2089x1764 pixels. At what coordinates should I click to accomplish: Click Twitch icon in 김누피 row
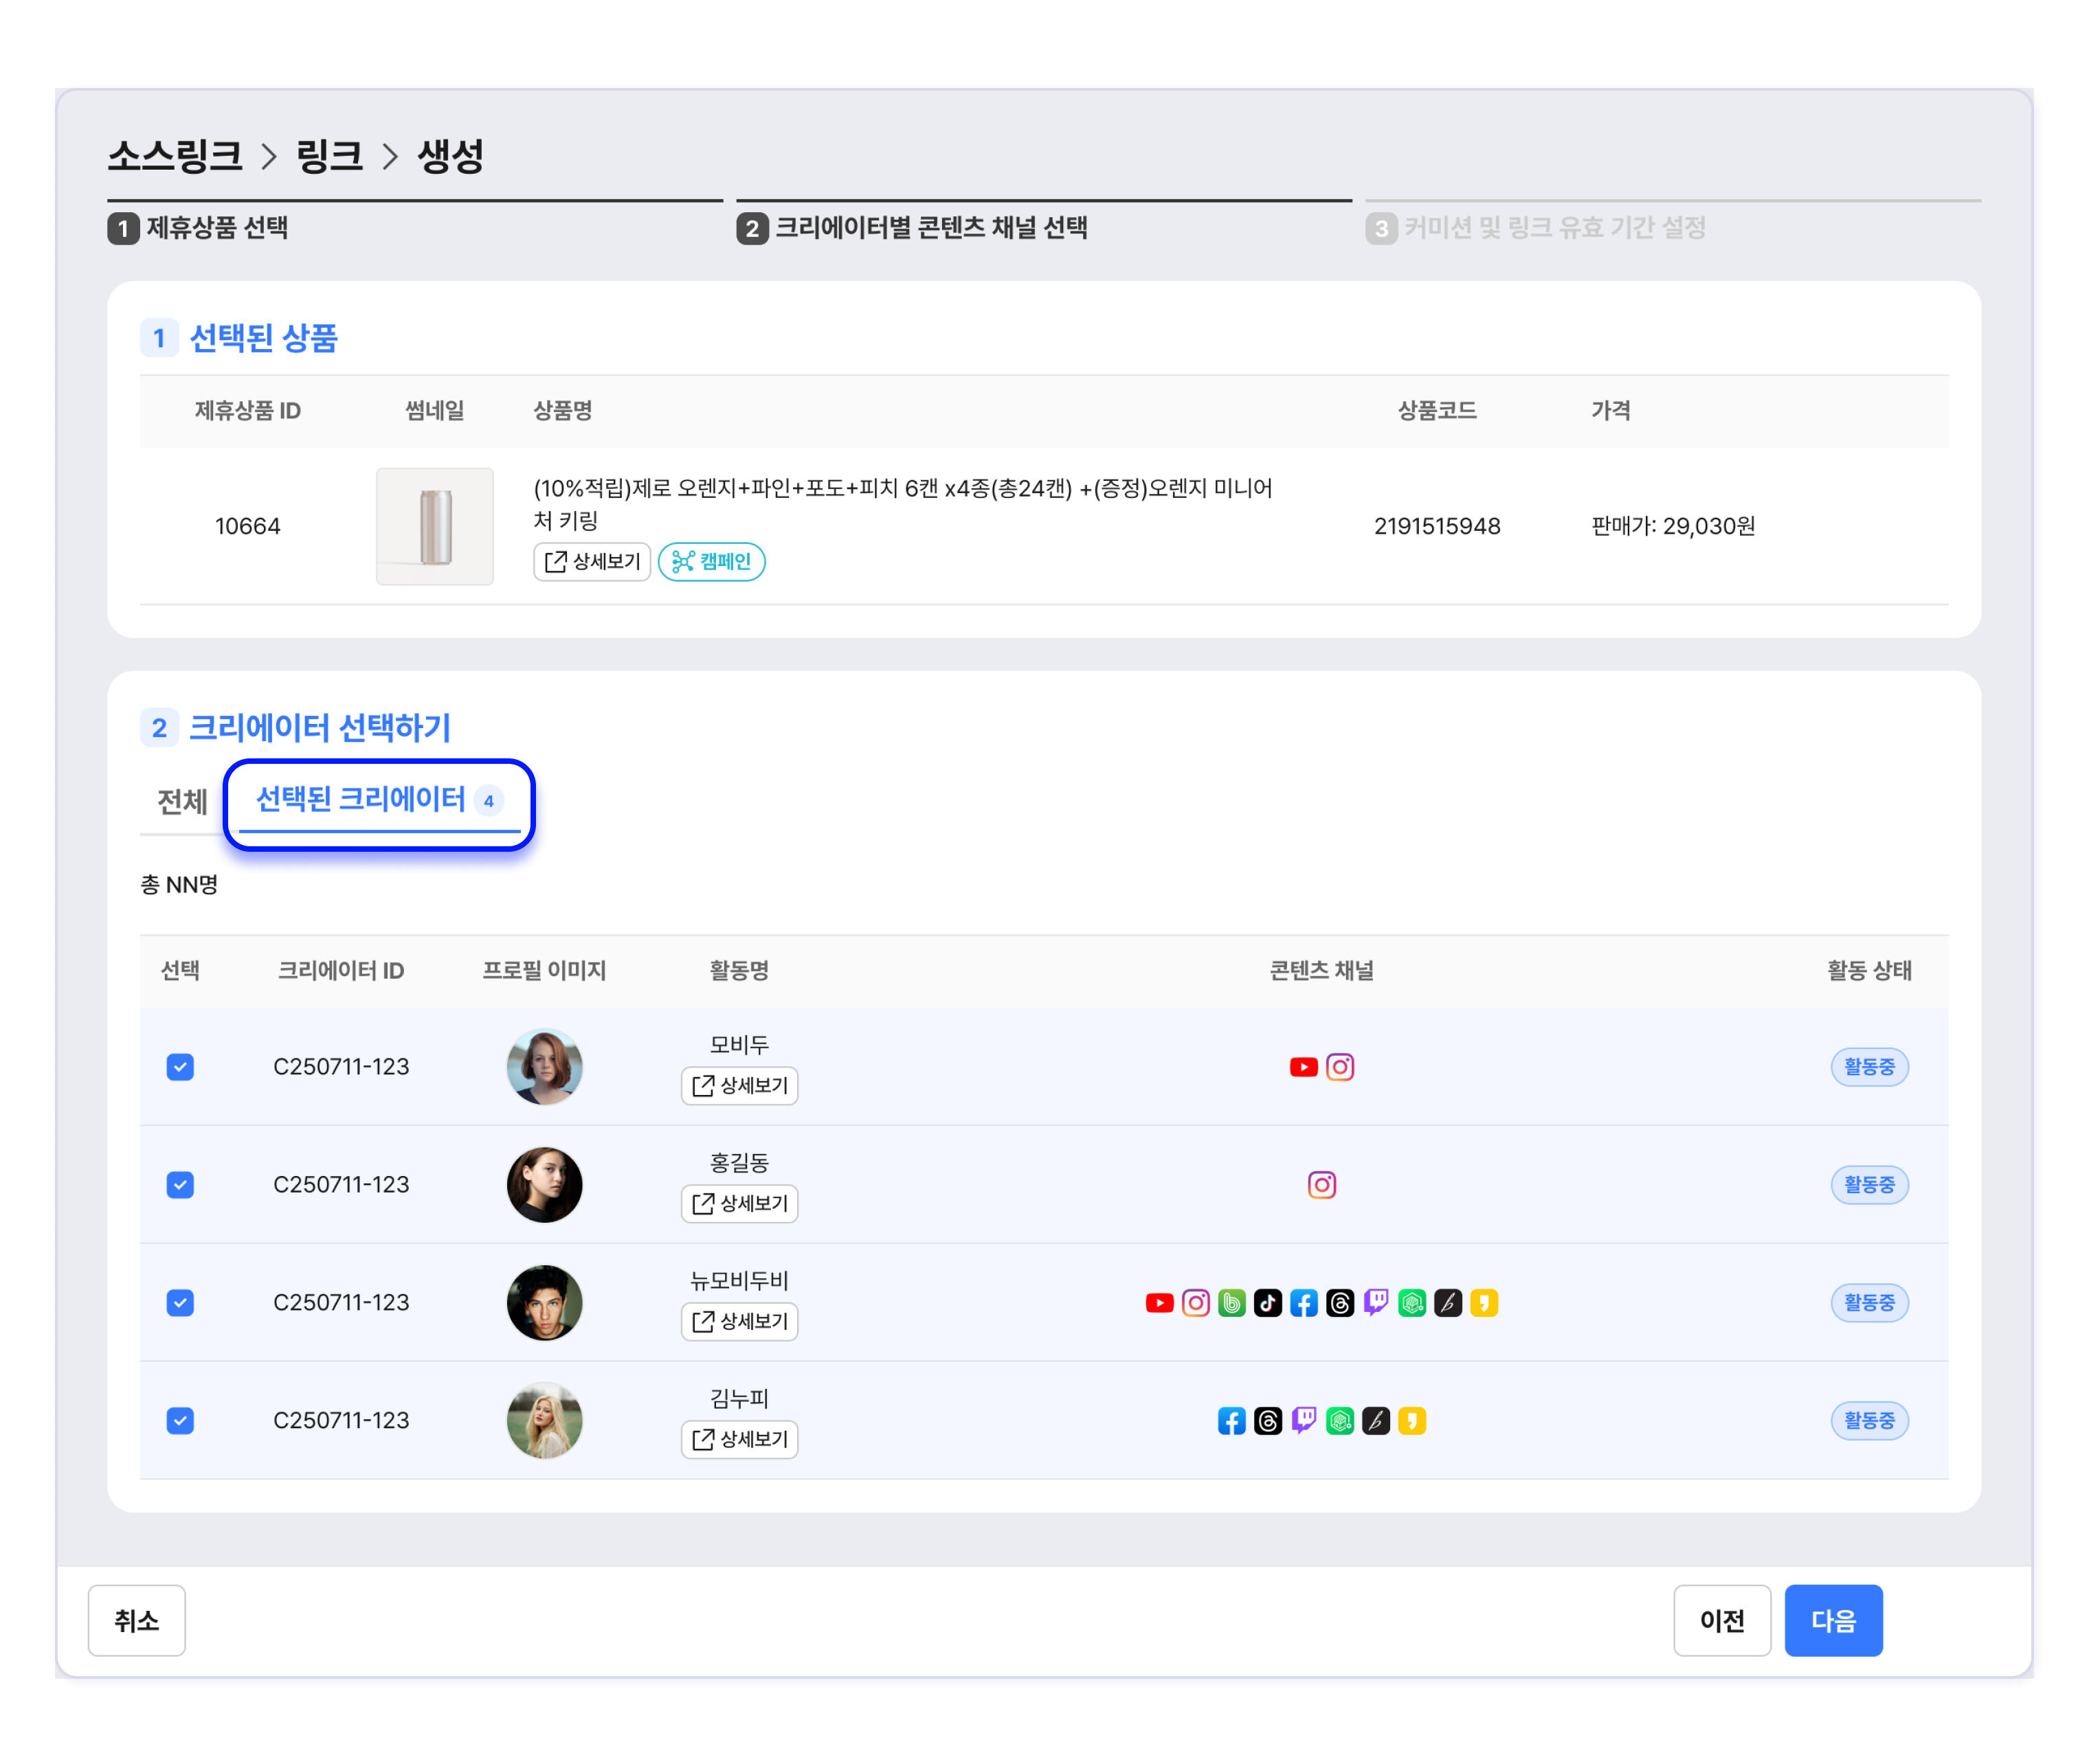click(x=1303, y=1421)
